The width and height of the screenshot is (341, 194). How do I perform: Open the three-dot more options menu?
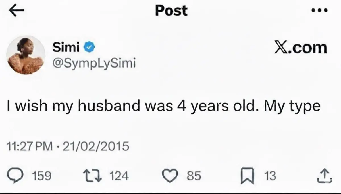pos(319,11)
